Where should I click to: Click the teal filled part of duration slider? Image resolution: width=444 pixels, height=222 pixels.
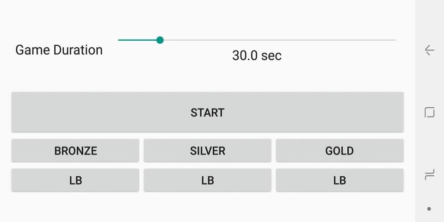click(x=138, y=40)
